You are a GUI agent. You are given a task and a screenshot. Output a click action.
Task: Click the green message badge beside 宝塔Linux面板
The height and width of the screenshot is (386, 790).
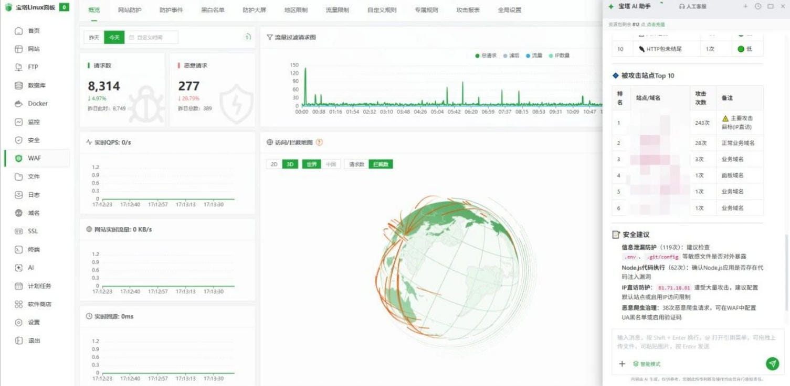click(64, 7)
